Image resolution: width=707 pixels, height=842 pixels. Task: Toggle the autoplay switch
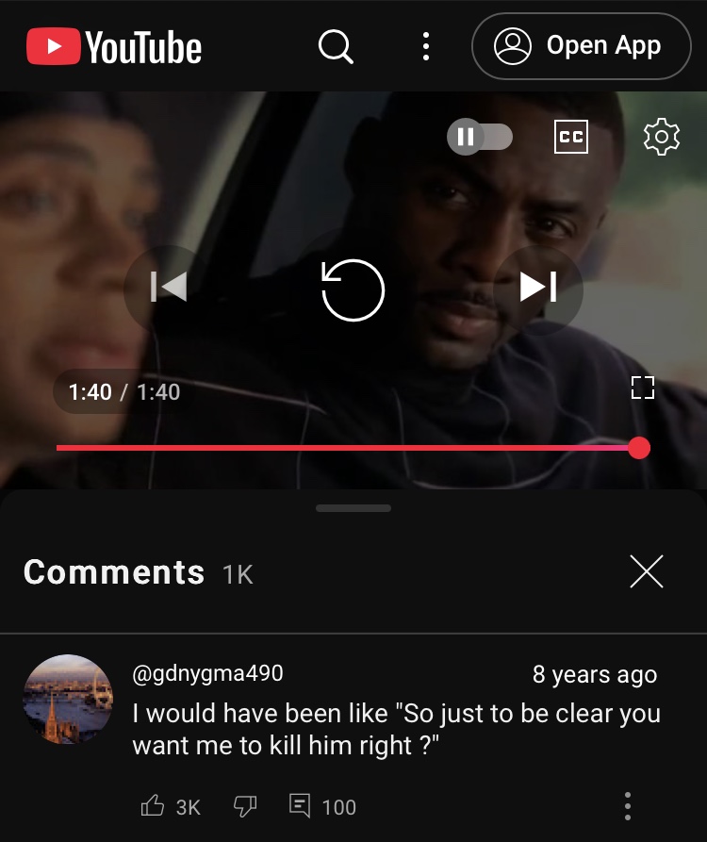click(x=480, y=137)
